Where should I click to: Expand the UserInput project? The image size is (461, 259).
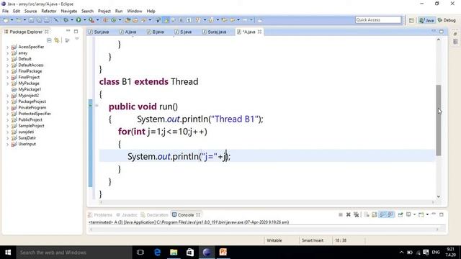tap(7, 144)
